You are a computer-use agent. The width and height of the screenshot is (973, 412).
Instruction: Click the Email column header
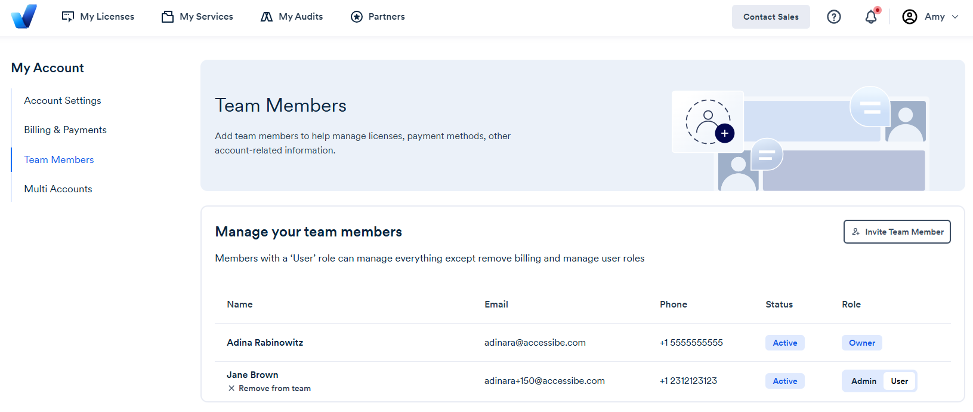click(x=496, y=305)
